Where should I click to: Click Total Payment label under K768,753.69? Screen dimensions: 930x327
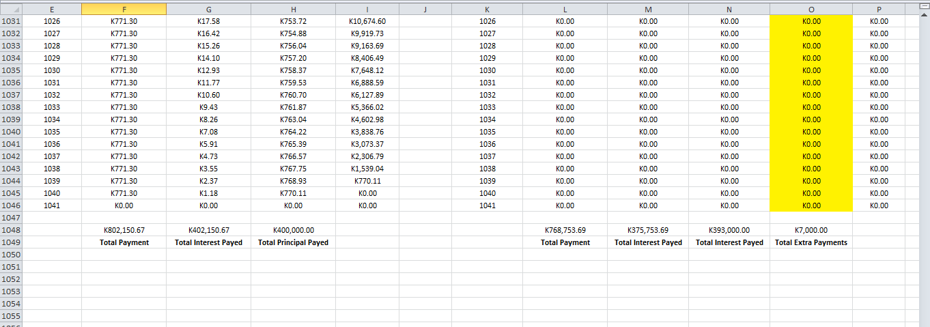(x=565, y=242)
